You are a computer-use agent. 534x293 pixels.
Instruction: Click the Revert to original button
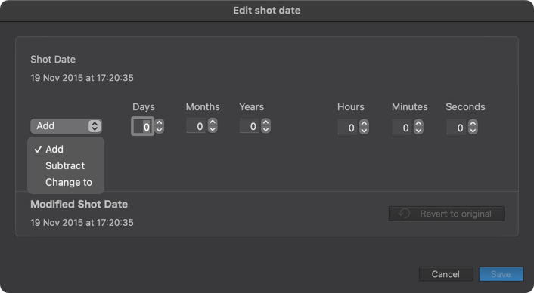click(x=446, y=214)
